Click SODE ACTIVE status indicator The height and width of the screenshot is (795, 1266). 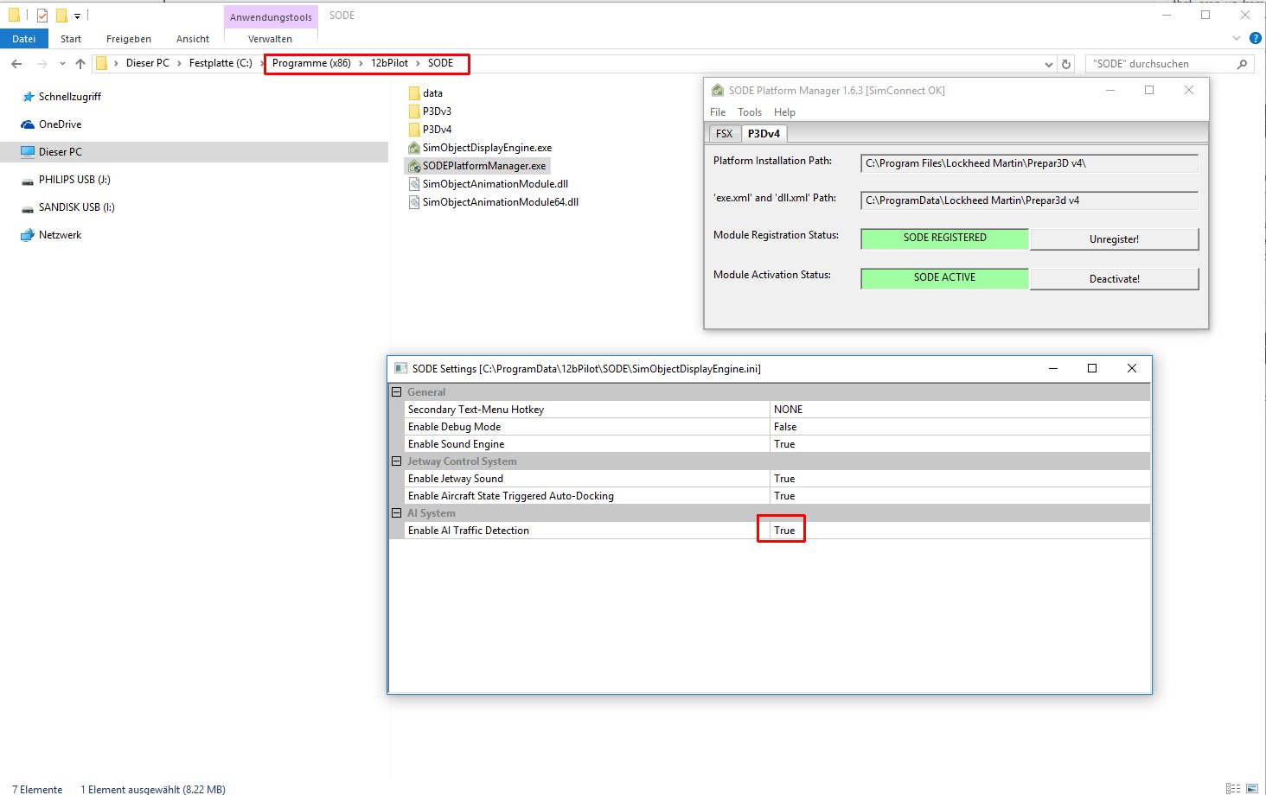(944, 278)
